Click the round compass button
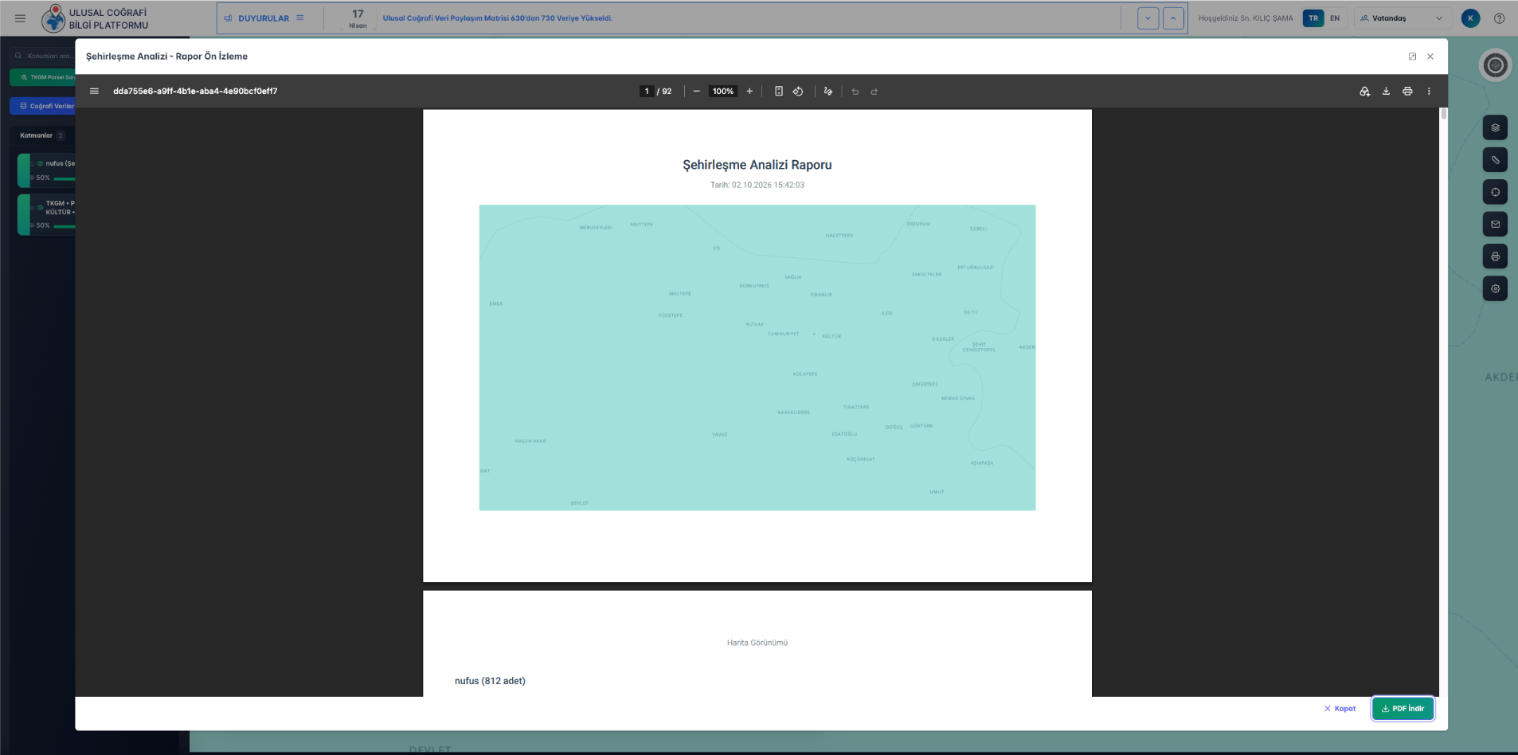Image resolution: width=1518 pixels, height=755 pixels. tap(1495, 65)
